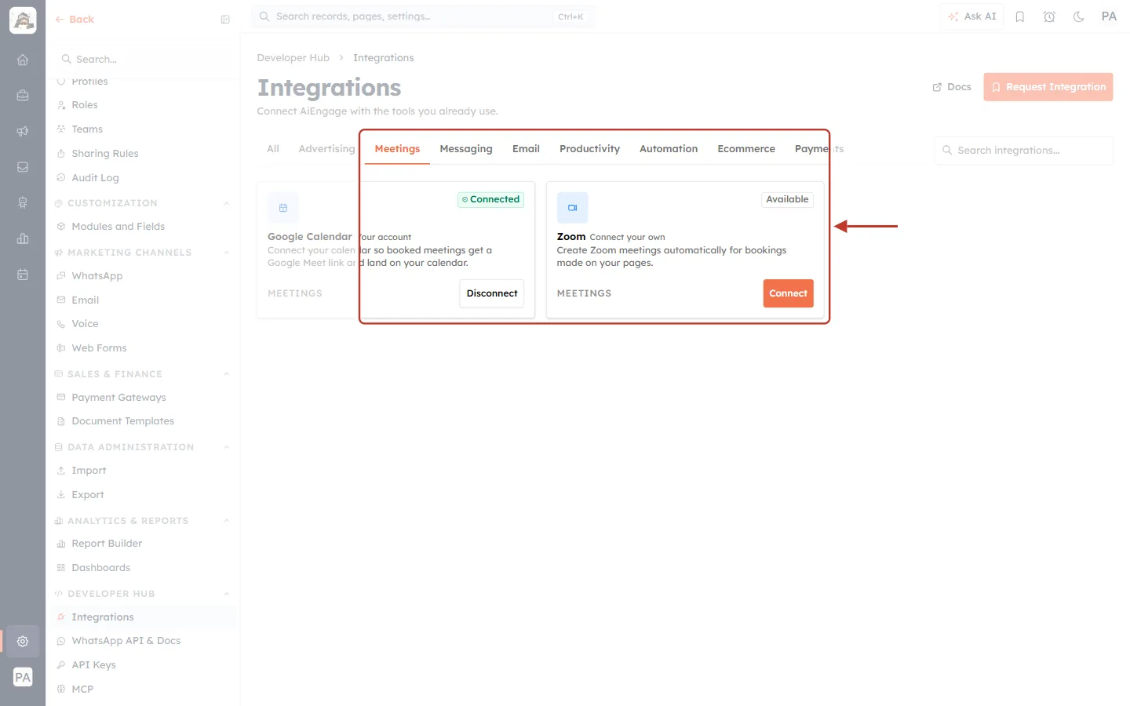
Task: Disconnect Google Calendar
Action: tap(492, 293)
